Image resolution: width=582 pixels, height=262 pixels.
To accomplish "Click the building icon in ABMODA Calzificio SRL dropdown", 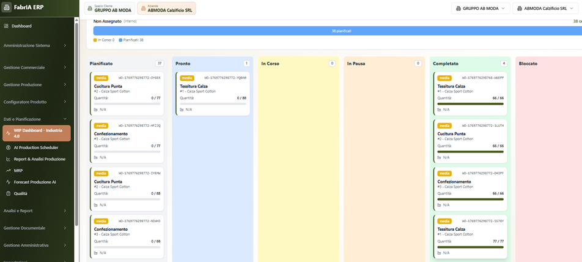I will tap(519, 8).
